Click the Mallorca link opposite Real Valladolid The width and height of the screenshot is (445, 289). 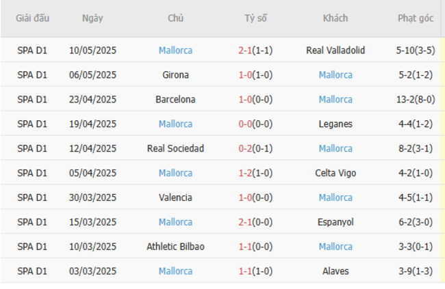[175, 51]
